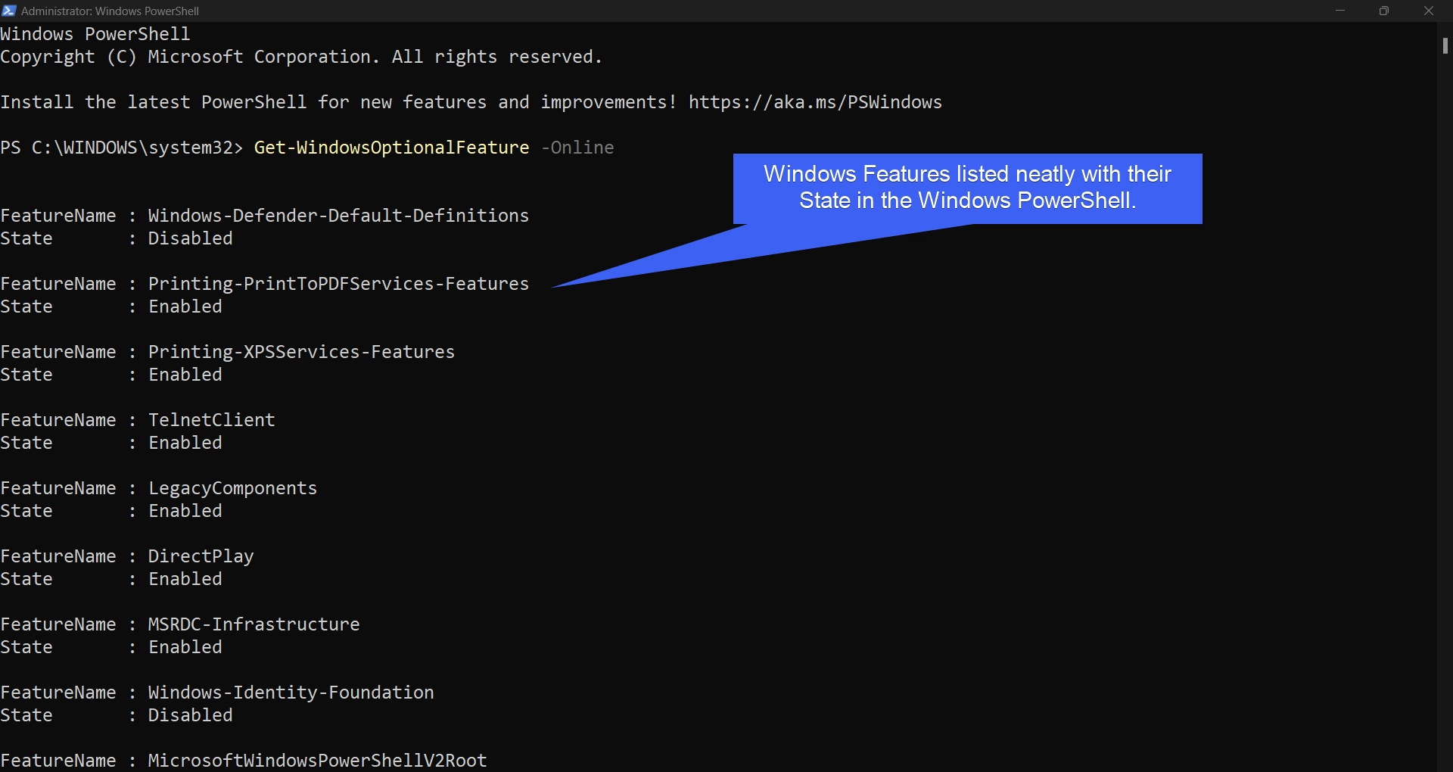Click Windows-Identity-Foundation feature name
The image size is (1453, 772).
(x=291, y=693)
